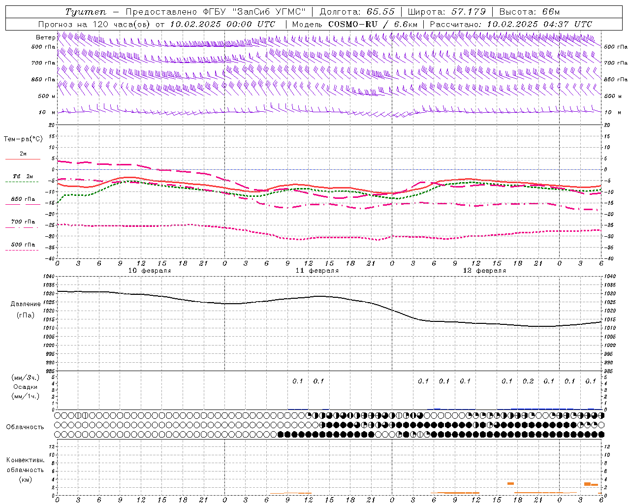
Task: Click the Давление (гПа) pressure label
Action: coord(26,310)
